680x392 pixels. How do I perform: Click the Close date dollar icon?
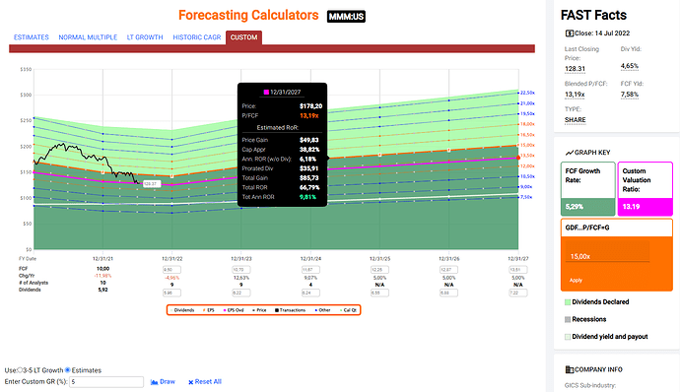[x=569, y=33]
